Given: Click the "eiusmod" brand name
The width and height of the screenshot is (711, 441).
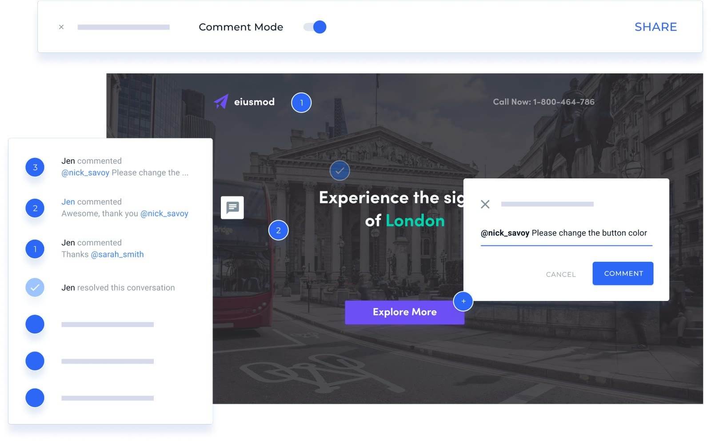Looking at the screenshot, I should click(254, 102).
